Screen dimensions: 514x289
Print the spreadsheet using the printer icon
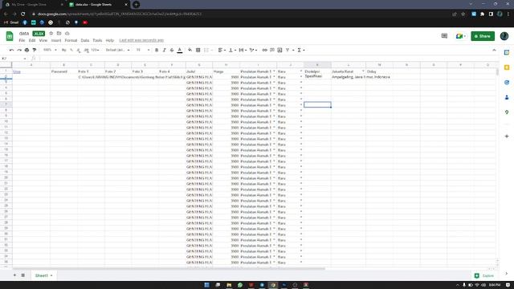tap(27, 50)
